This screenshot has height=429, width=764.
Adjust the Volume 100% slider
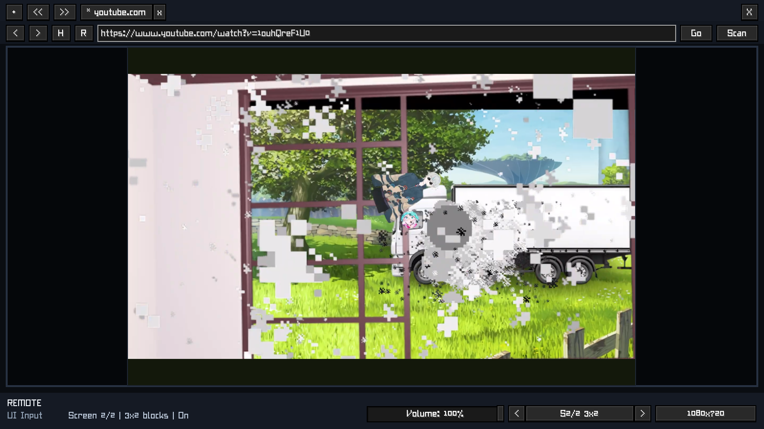pos(435,413)
